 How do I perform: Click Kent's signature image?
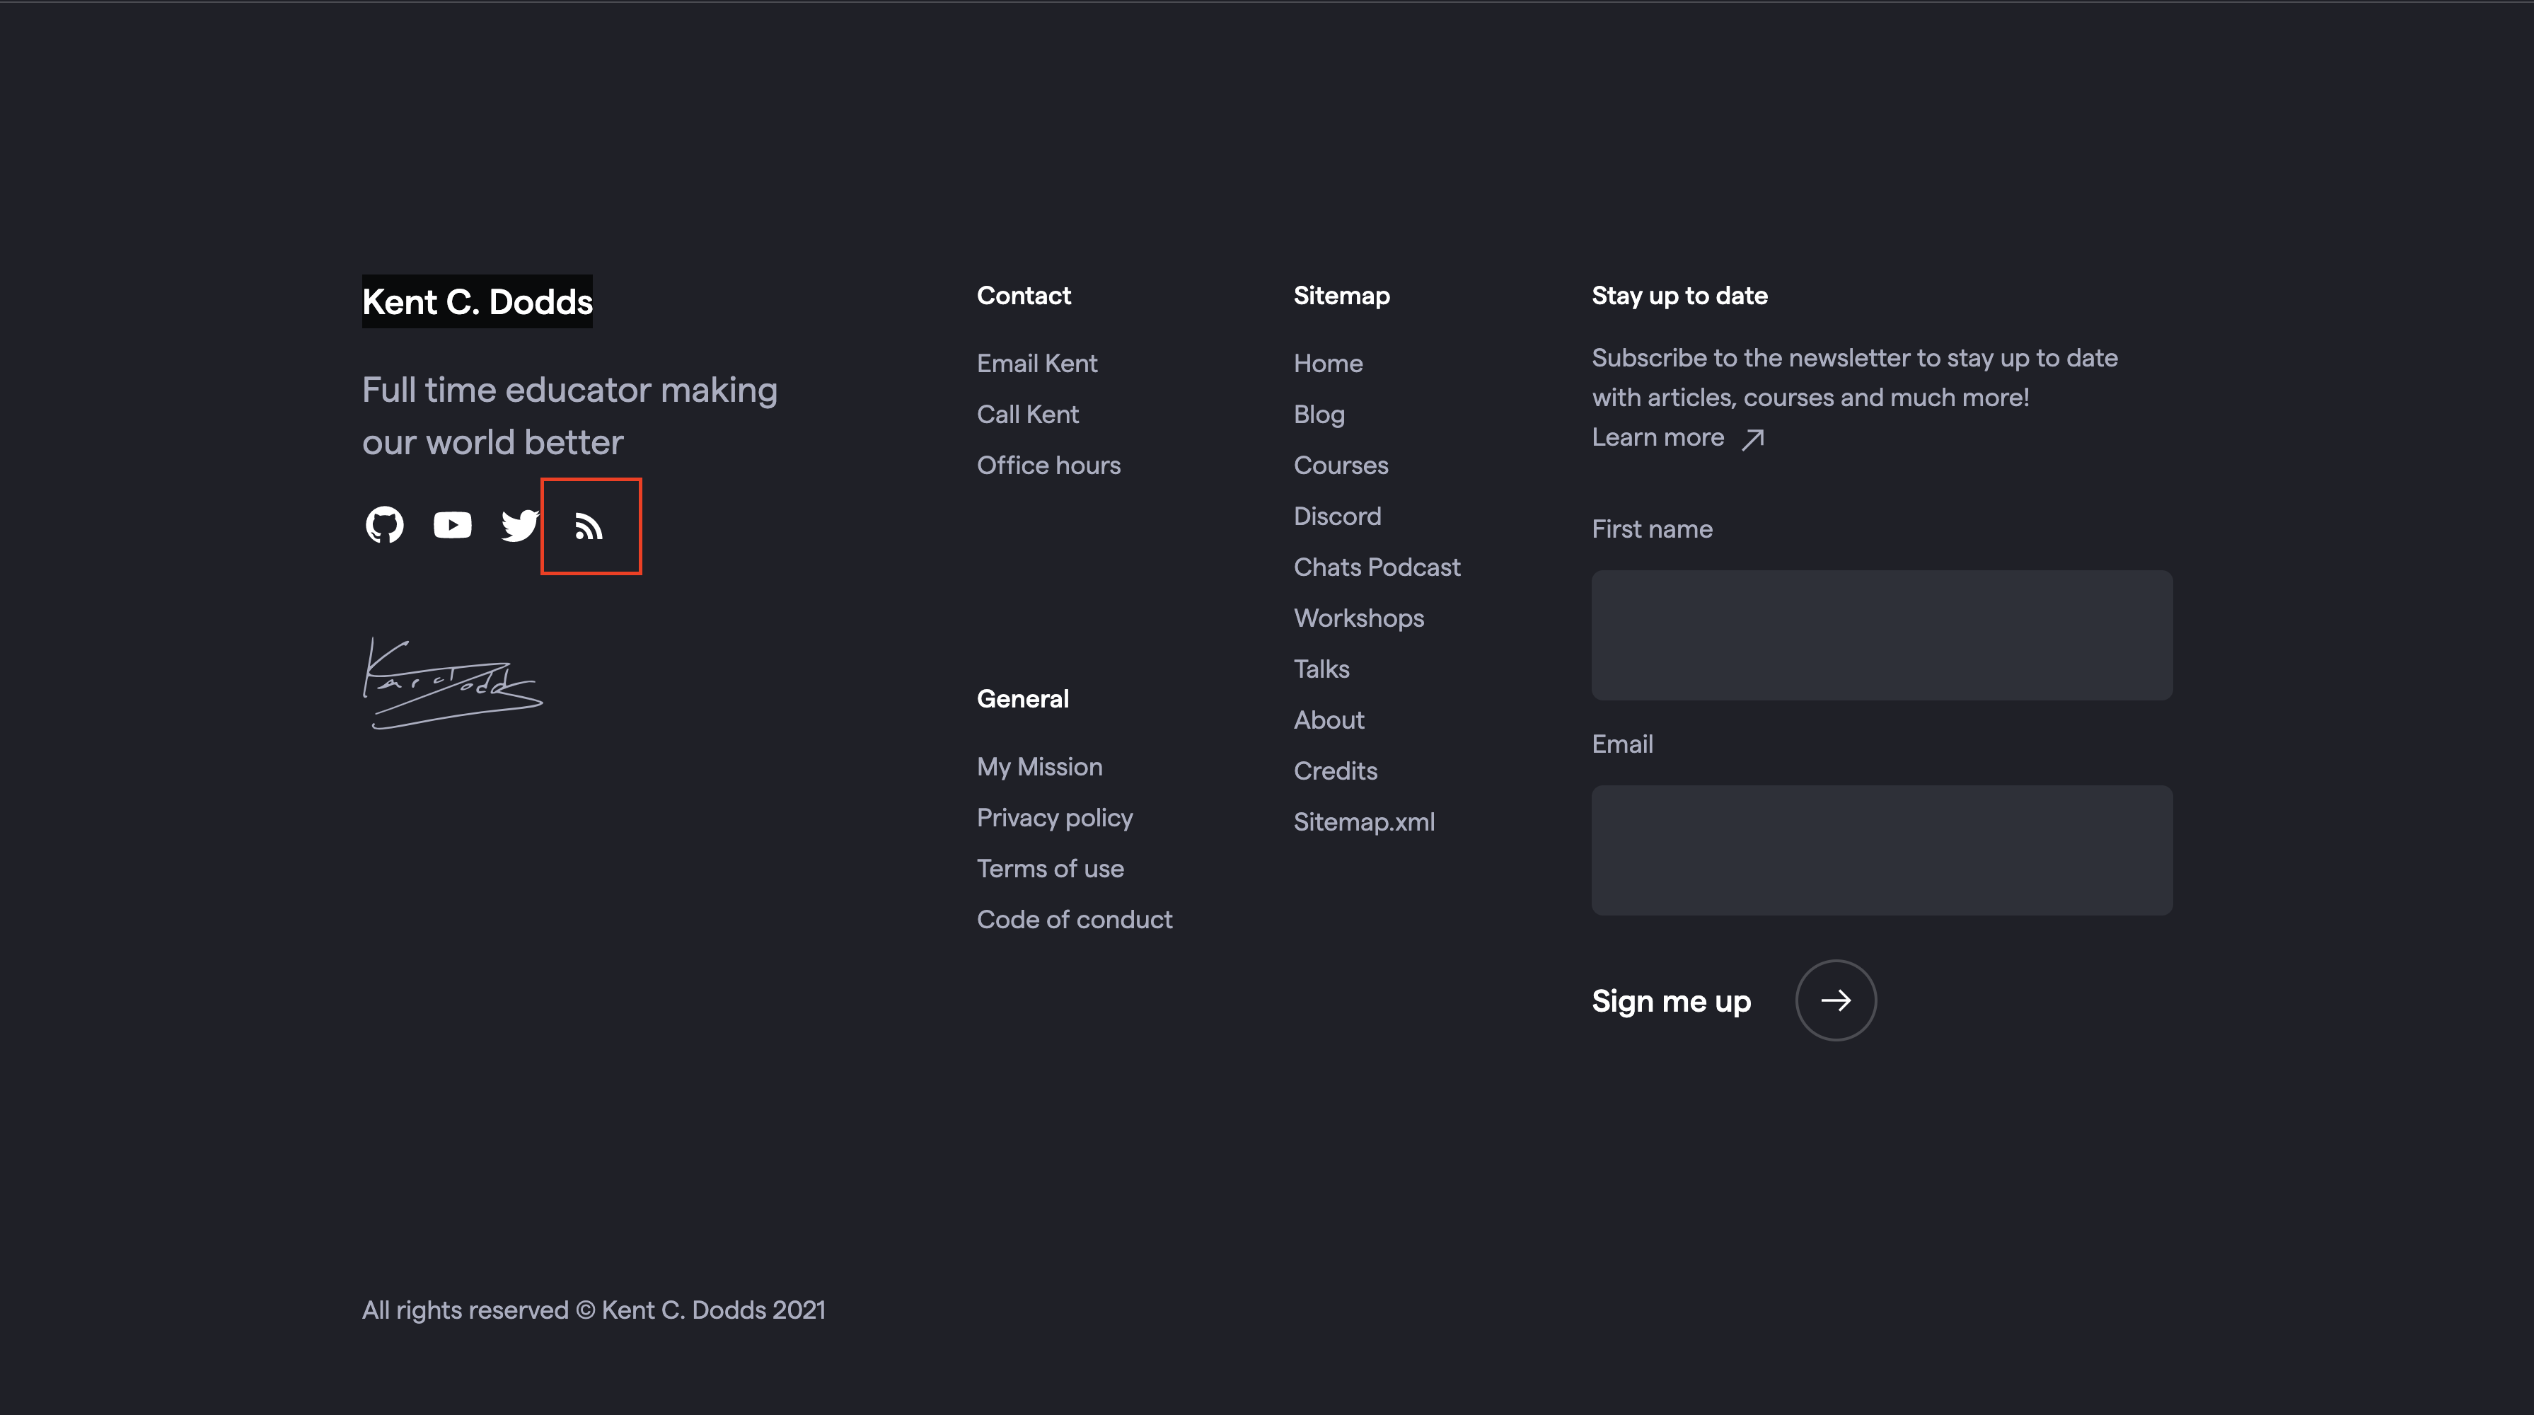(453, 684)
